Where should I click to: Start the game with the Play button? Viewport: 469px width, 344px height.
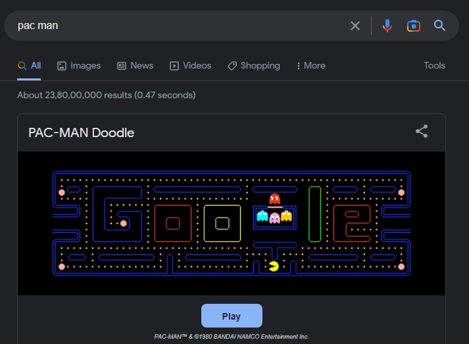[232, 316]
